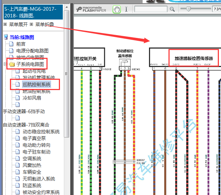This screenshot has height=195, width=221.
Task: Click the folder icon for 子系统电路图
Action: coord(12,64)
